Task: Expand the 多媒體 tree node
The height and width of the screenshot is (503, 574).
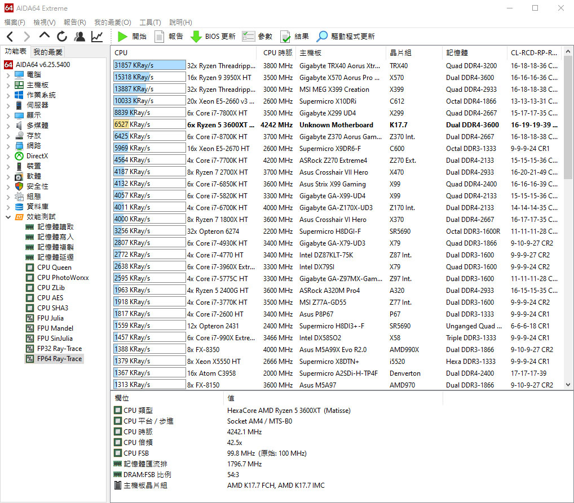Action: point(8,126)
